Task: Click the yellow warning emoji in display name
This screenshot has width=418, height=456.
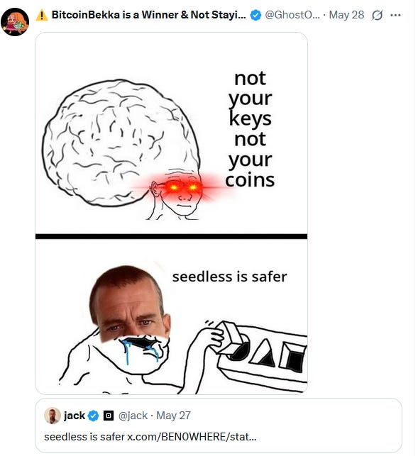Action: (42, 15)
